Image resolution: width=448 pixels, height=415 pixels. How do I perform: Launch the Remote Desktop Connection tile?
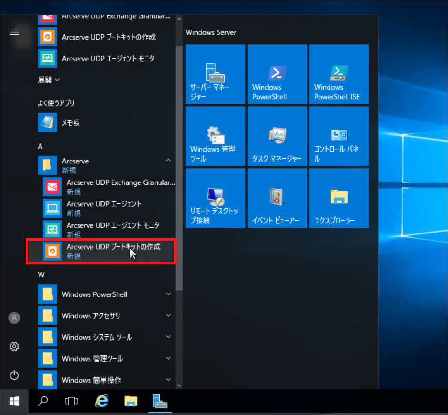click(215, 198)
